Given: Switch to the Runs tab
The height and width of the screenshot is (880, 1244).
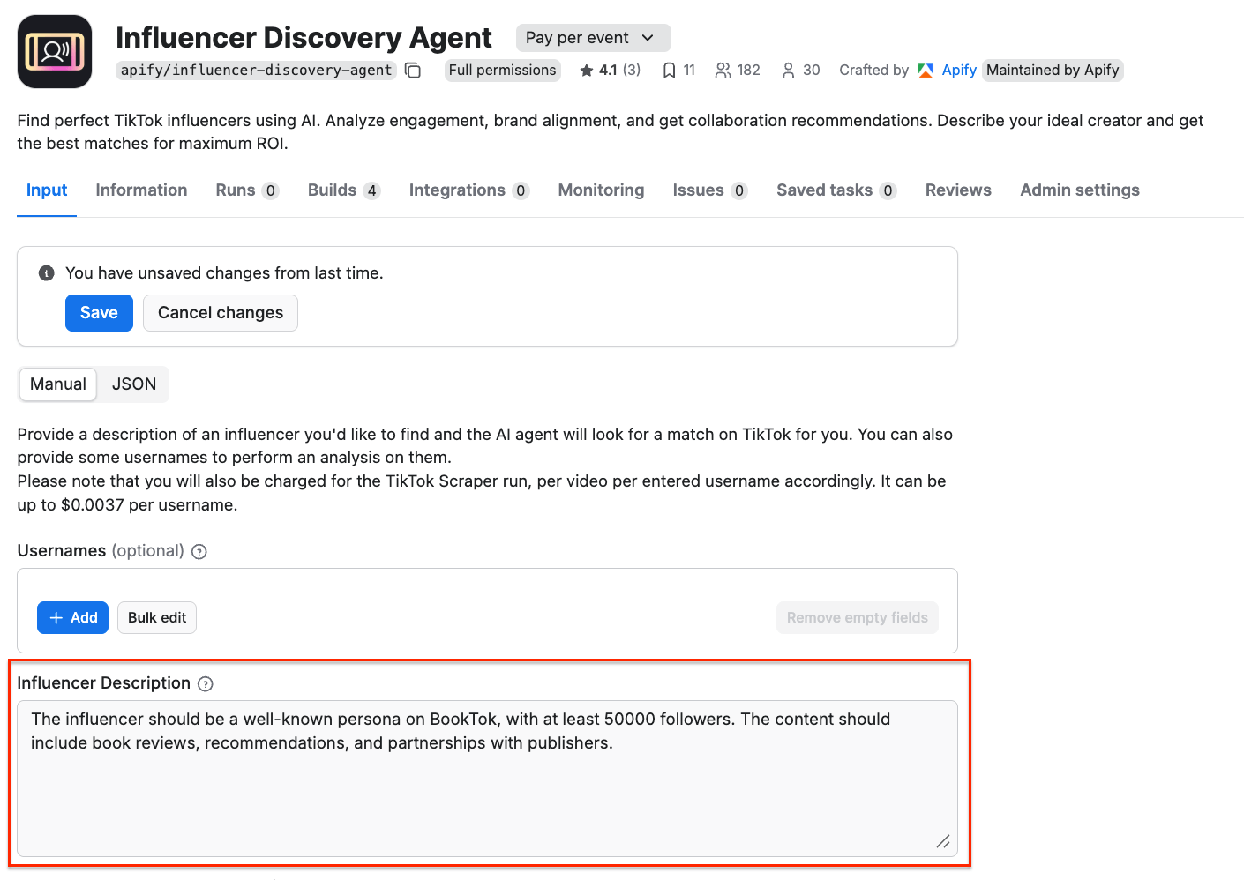Looking at the screenshot, I should pos(235,190).
